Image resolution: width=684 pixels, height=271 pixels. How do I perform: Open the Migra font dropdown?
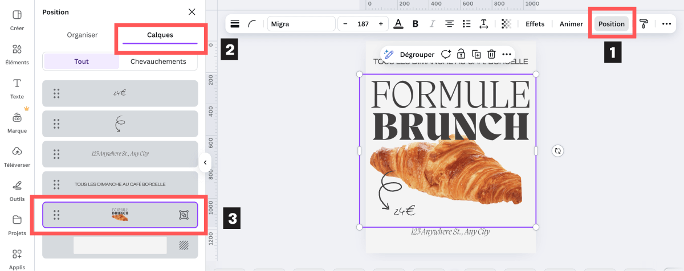tap(301, 24)
